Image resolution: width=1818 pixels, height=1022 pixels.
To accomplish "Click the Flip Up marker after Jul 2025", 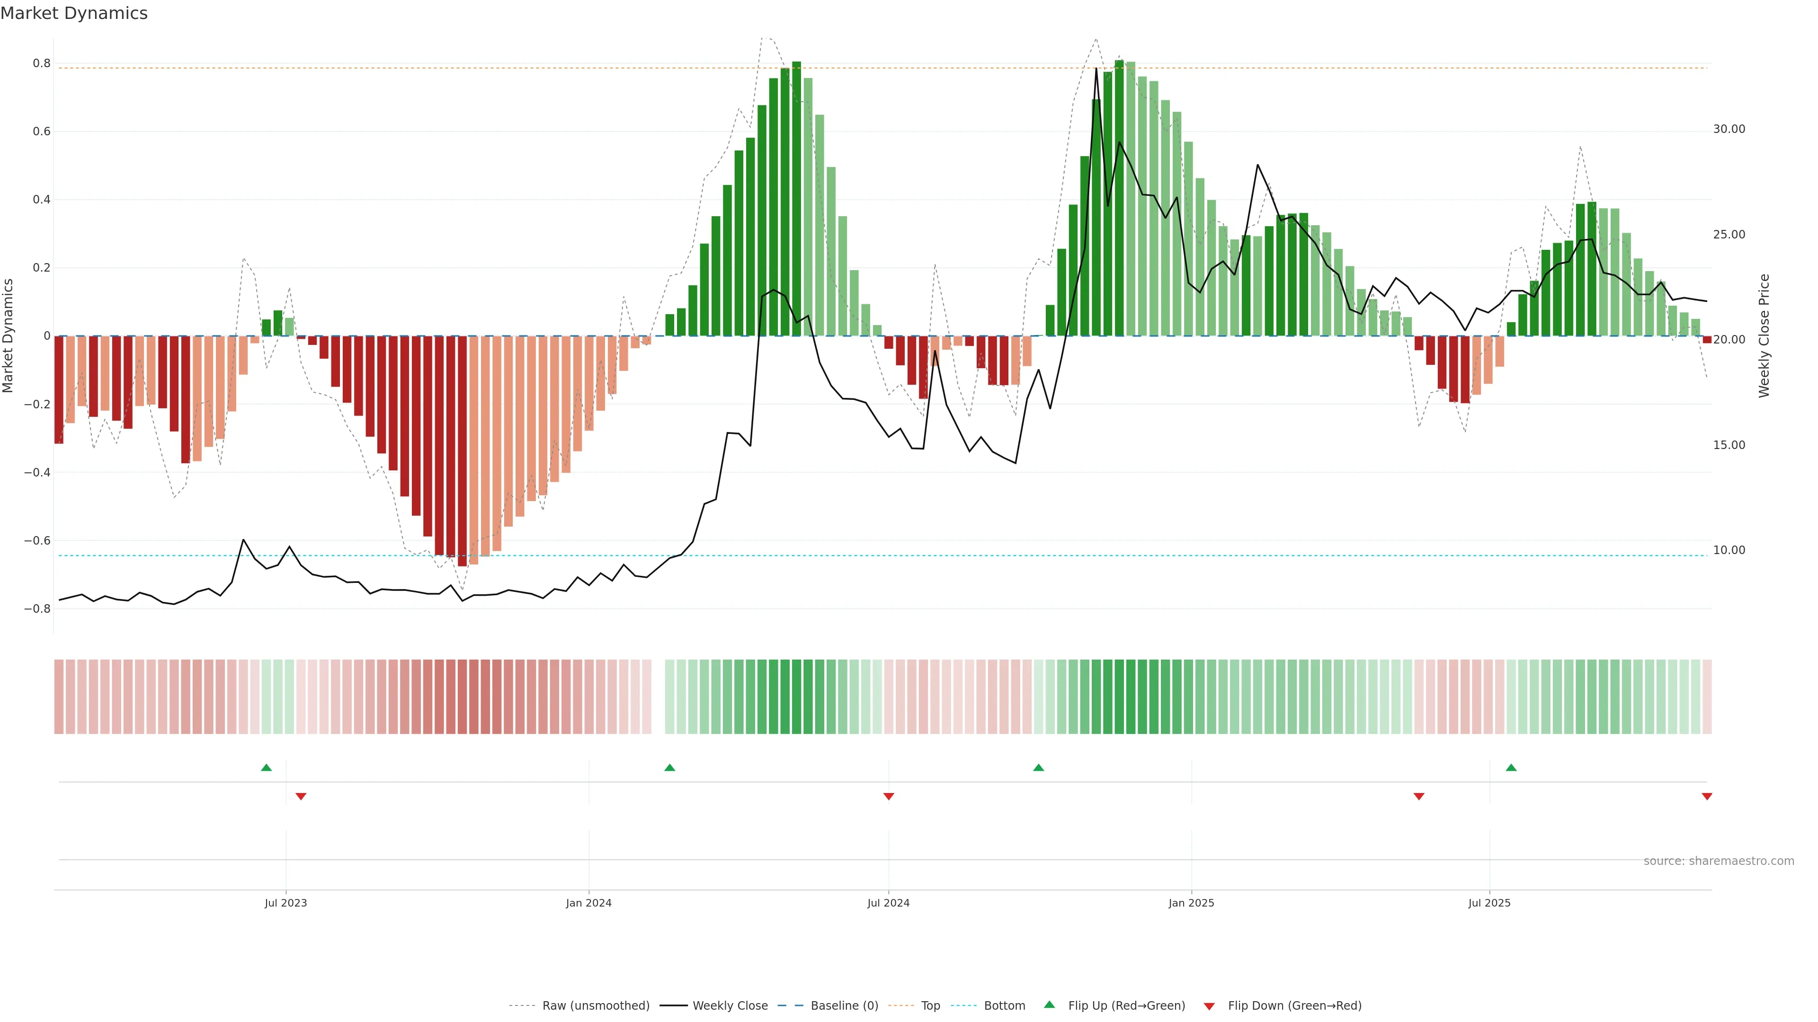I will coord(1511,767).
